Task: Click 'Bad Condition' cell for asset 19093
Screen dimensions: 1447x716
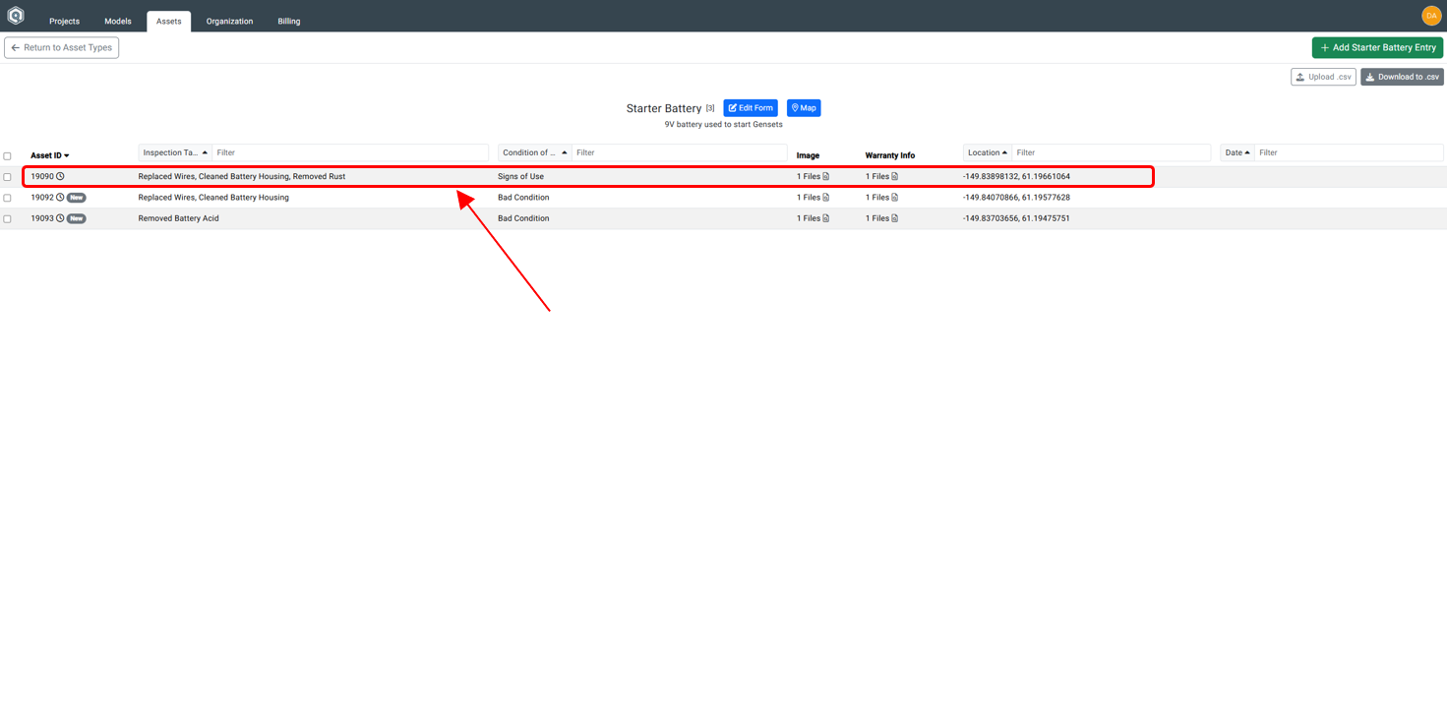Action: [523, 218]
